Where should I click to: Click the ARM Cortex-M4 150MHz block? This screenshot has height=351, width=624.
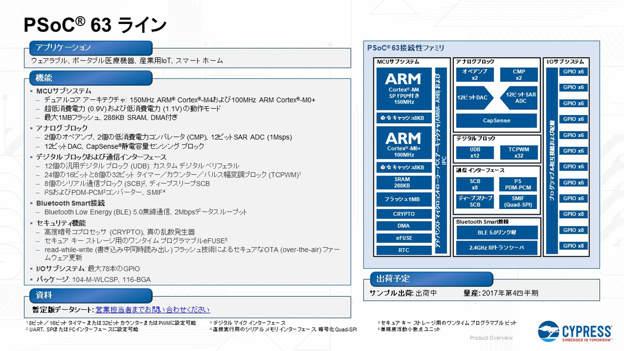click(x=403, y=89)
